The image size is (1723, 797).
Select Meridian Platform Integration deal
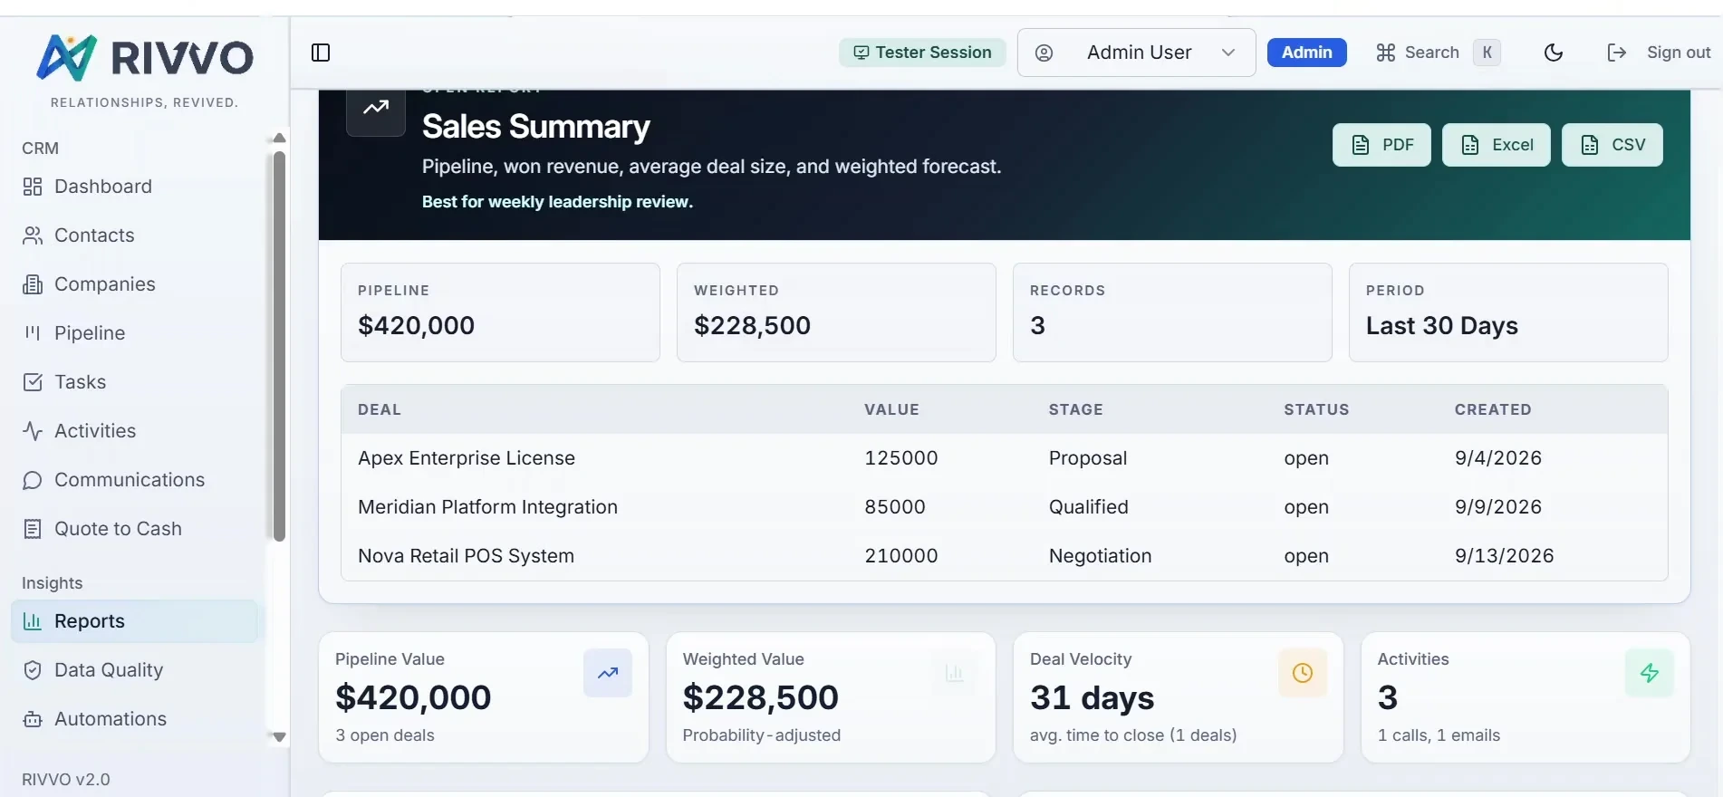[x=487, y=507]
